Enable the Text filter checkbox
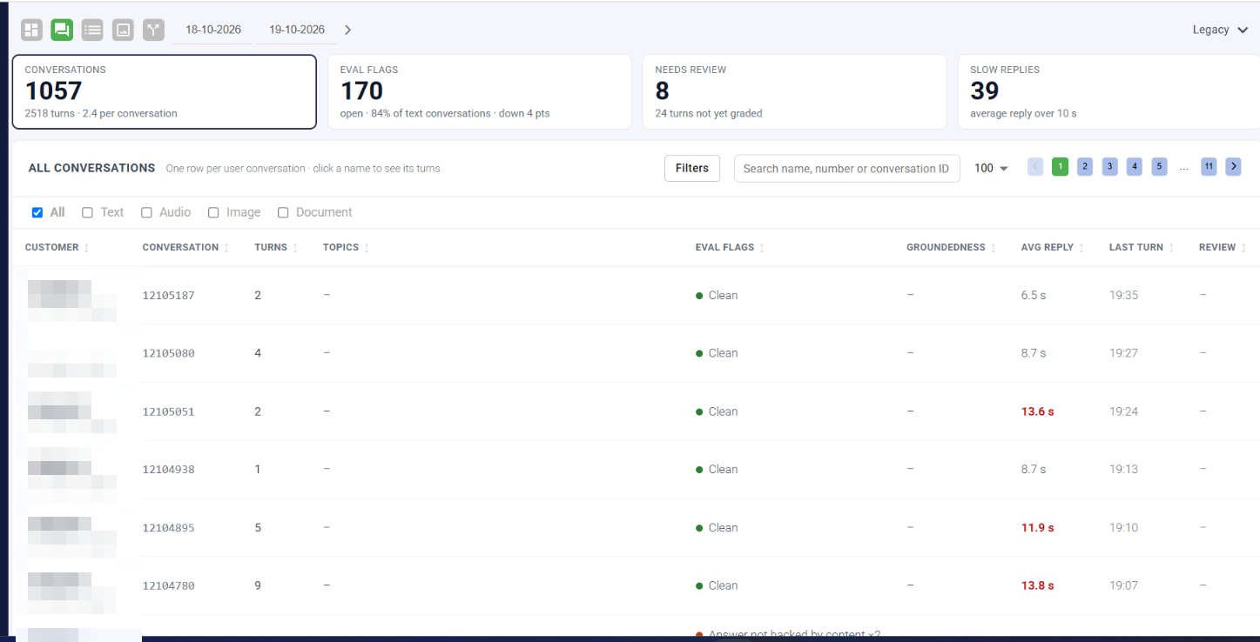The image size is (1260, 642). tap(87, 212)
